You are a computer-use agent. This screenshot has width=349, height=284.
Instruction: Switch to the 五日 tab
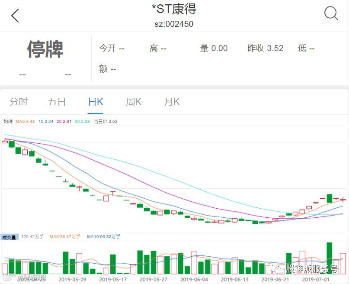57,102
